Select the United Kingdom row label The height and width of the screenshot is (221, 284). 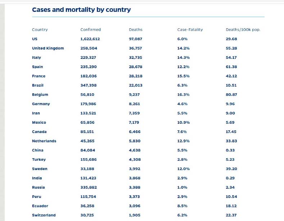click(48, 48)
